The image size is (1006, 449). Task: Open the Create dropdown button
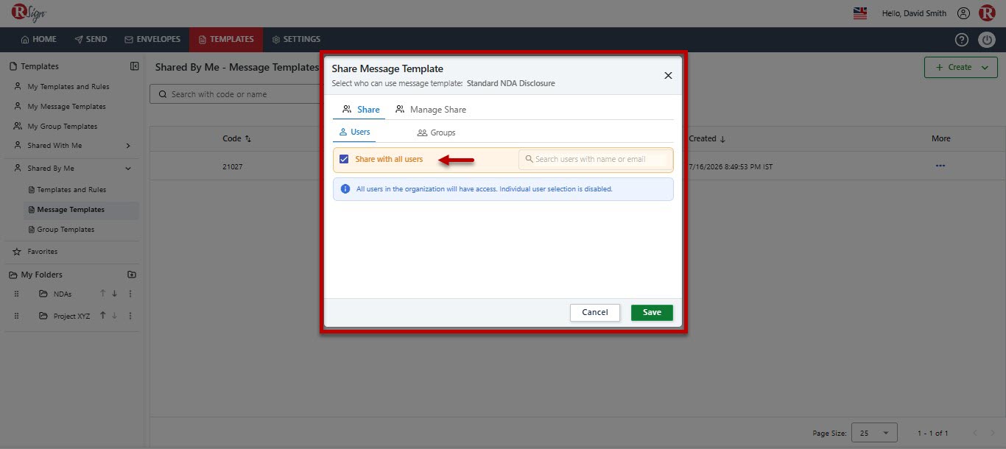tap(961, 67)
